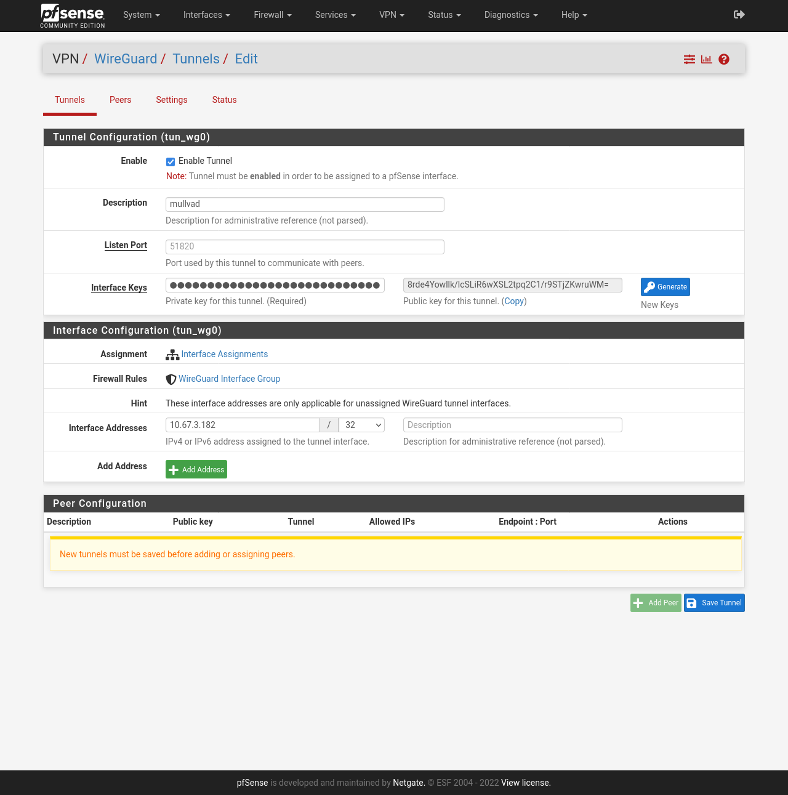
Task: Click the logout icon in top bar
Action: pyautogui.click(x=739, y=15)
